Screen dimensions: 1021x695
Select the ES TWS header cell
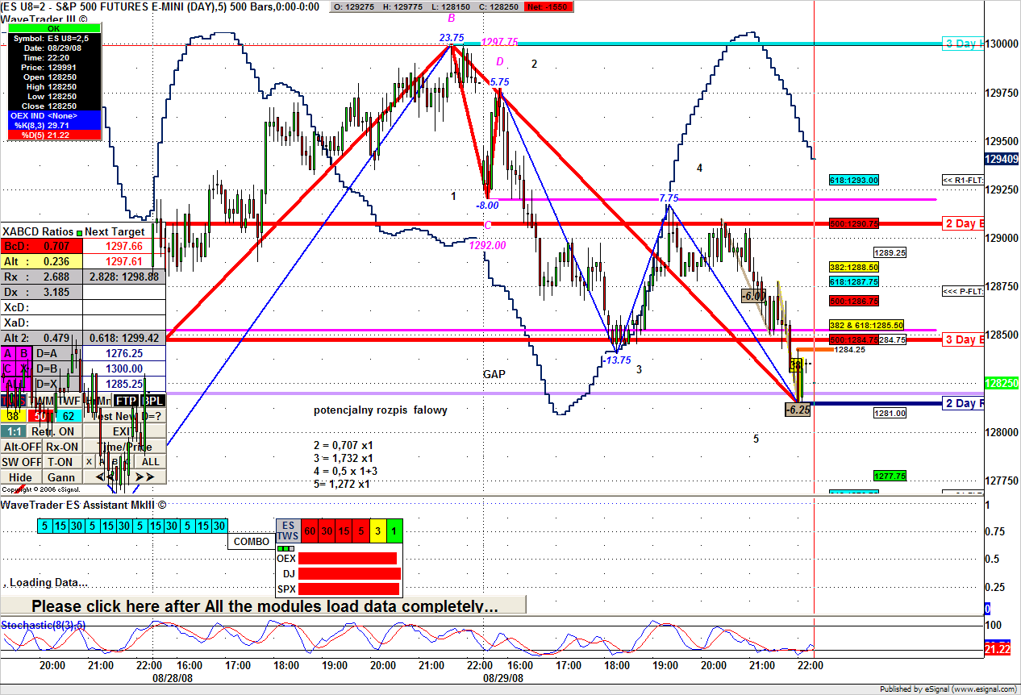[289, 531]
